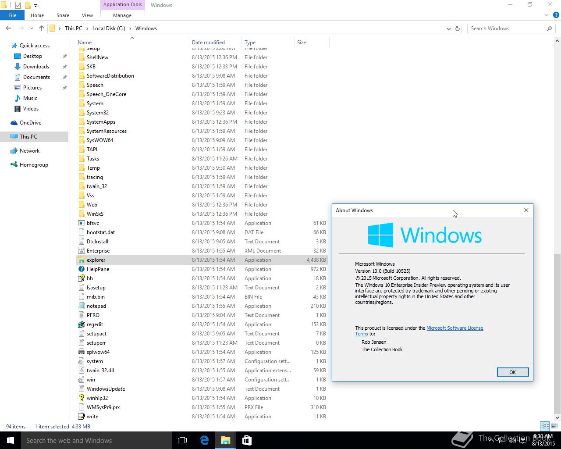Select the Application Tools contextual tab
Screen dimensions: 561x449
pos(123,5)
